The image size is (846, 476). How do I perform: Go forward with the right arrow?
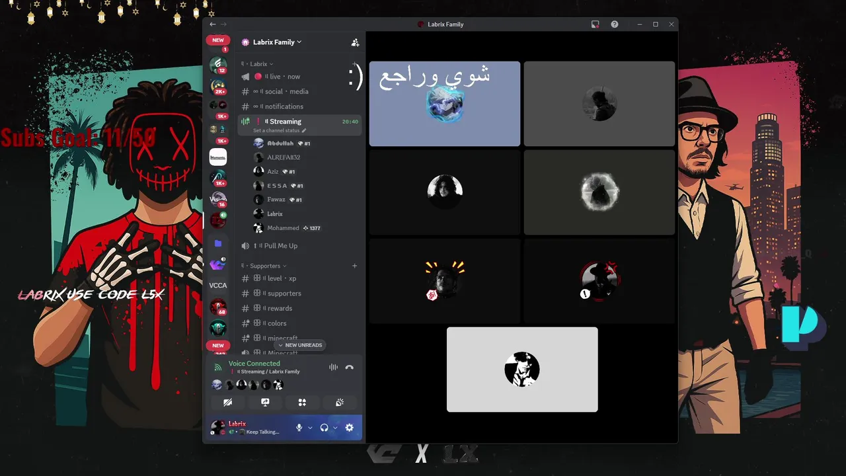pyautogui.click(x=223, y=24)
